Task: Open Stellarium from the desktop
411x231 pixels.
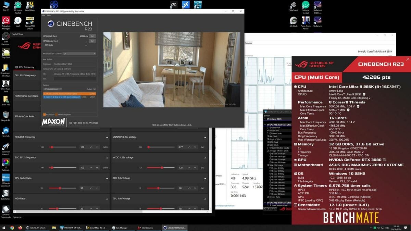Action: tap(317, 20)
